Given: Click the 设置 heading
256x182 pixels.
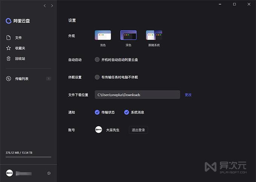Looking at the screenshot, I should (x=72, y=20).
